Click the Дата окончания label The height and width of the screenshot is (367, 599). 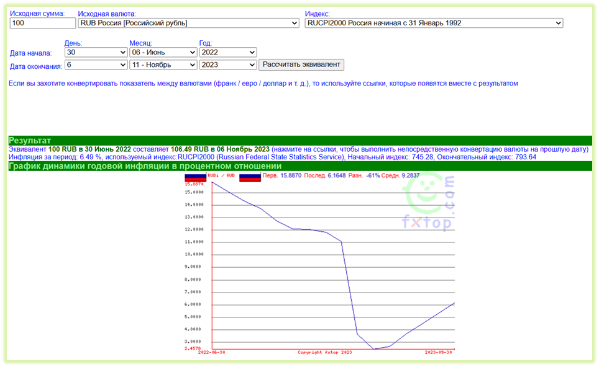click(36, 67)
